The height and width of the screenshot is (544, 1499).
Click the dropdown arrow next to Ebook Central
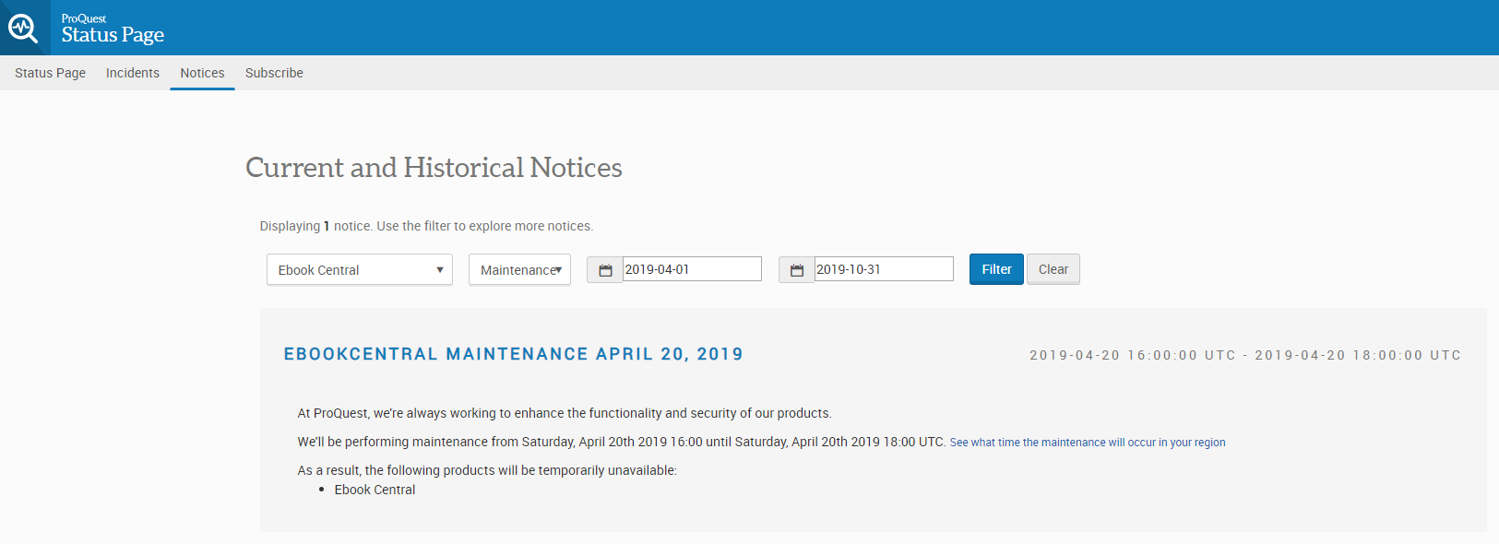[x=439, y=268]
